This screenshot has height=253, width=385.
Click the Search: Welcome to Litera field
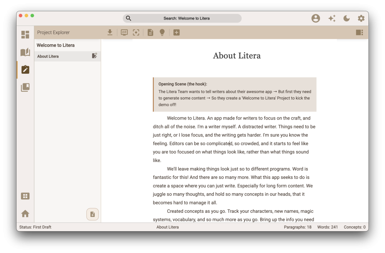(182, 18)
